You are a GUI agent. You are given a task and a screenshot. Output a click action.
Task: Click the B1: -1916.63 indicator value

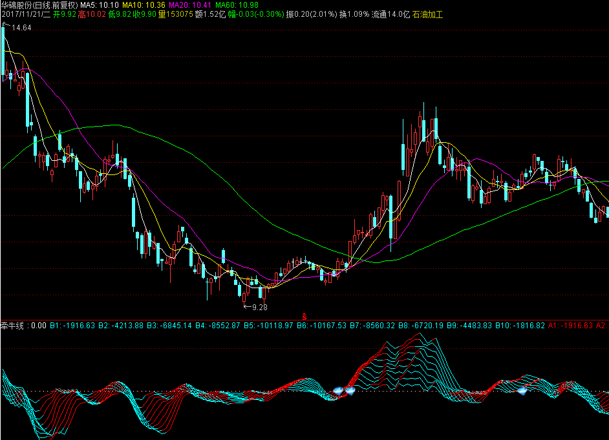72,326
